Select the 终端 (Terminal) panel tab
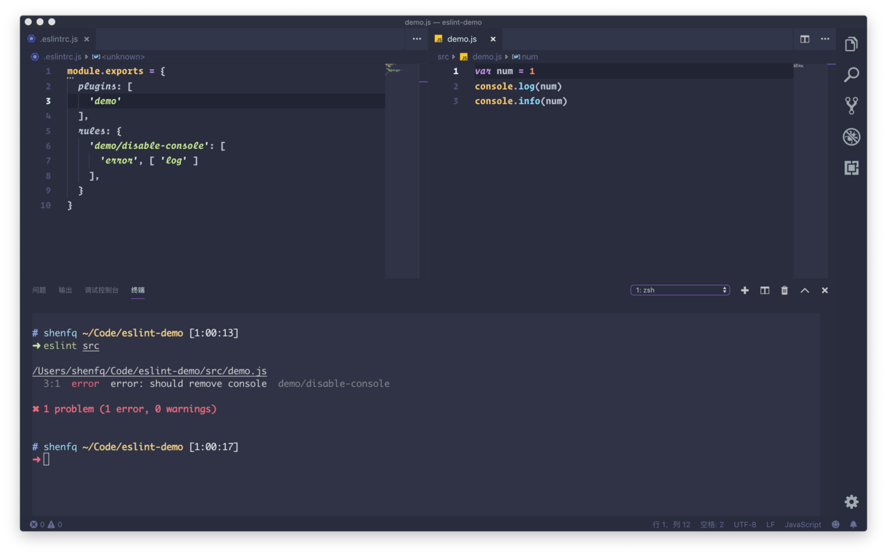The image size is (887, 556). [138, 290]
